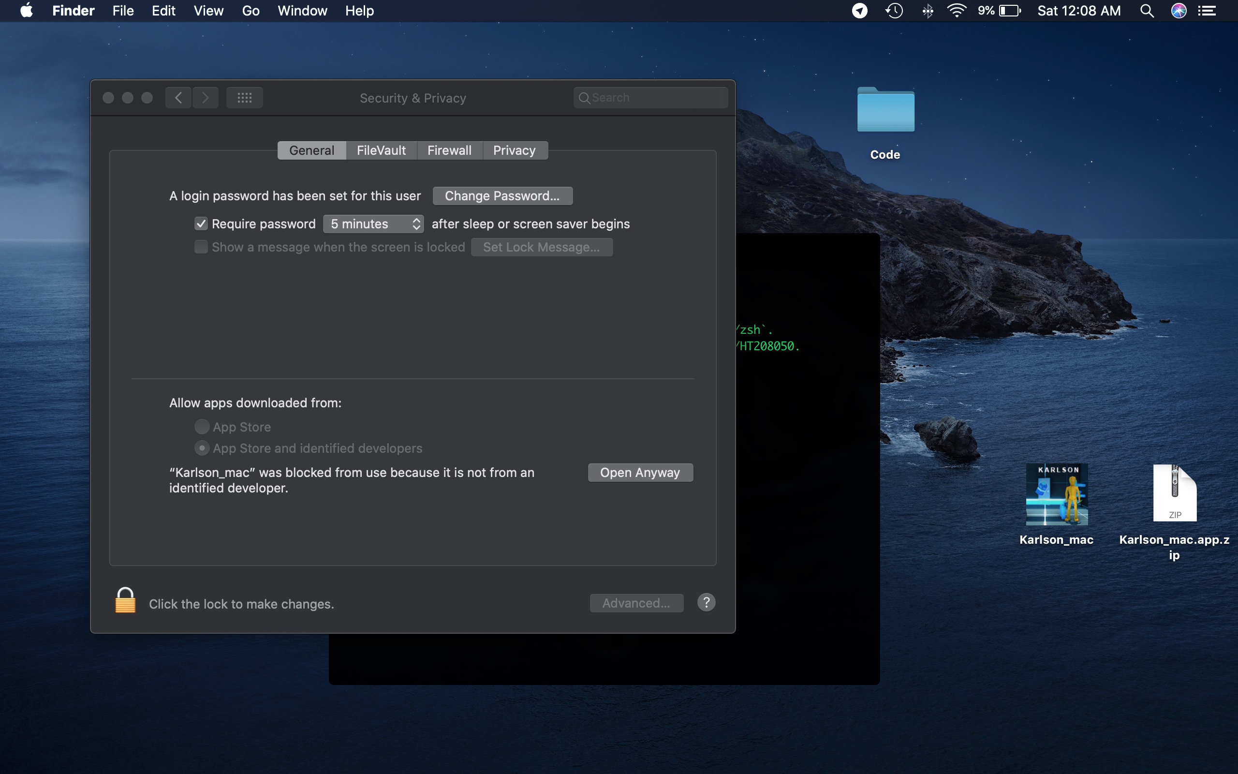This screenshot has height=774, width=1238.
Task: Switch to the General tab
Action: pyautogui.click(x=311, y=150)
